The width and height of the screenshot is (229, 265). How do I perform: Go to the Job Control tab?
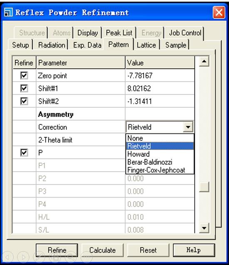pos(185,33)
